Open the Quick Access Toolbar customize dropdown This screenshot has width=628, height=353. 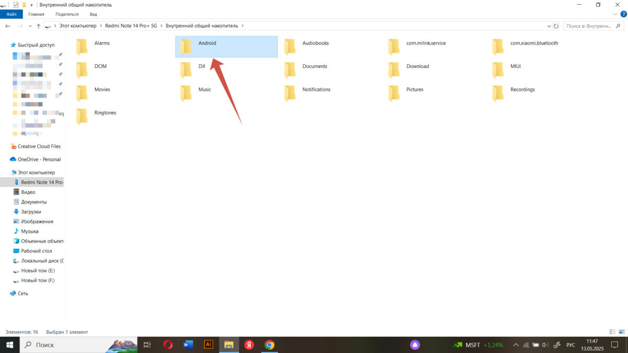point(31,5)
